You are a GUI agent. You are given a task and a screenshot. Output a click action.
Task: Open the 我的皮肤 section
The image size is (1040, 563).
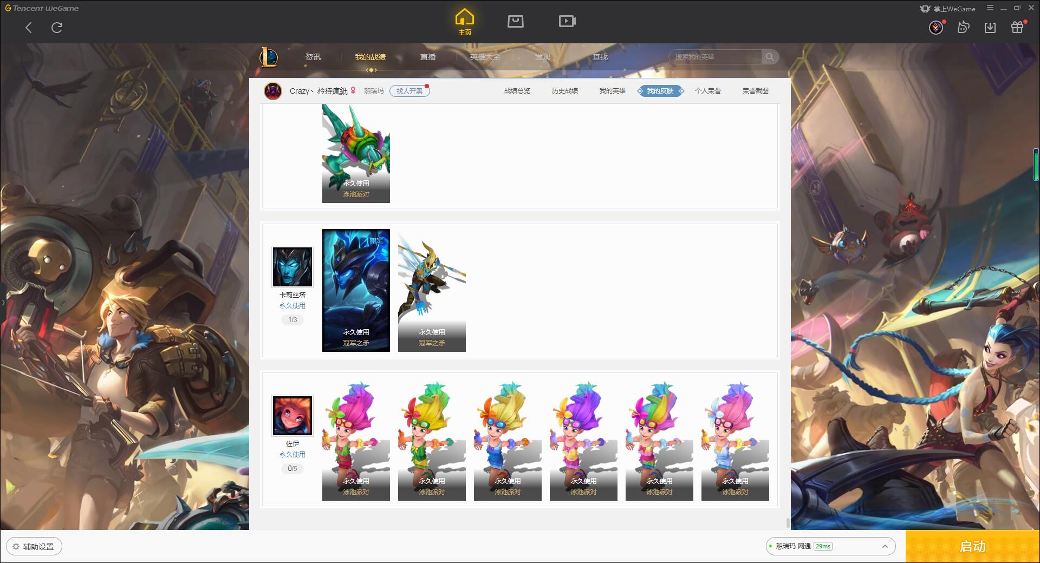(660, 91)
